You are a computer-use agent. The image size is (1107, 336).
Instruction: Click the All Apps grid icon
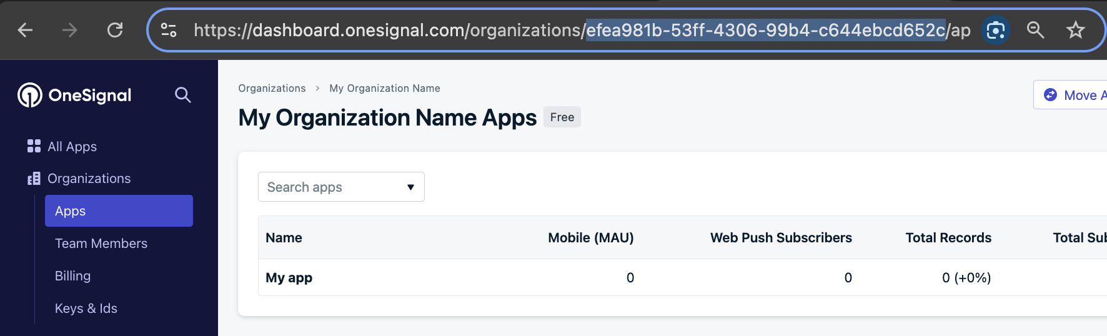pos(34,146)
